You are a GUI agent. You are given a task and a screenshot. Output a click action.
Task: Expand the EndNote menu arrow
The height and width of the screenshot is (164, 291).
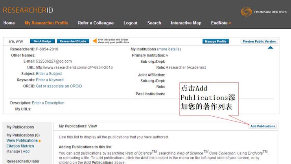(x=230, y=23)
